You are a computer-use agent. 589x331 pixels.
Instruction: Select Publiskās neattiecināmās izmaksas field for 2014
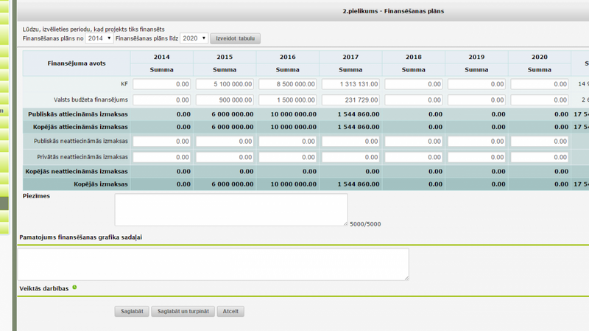[x=161, y=142]
